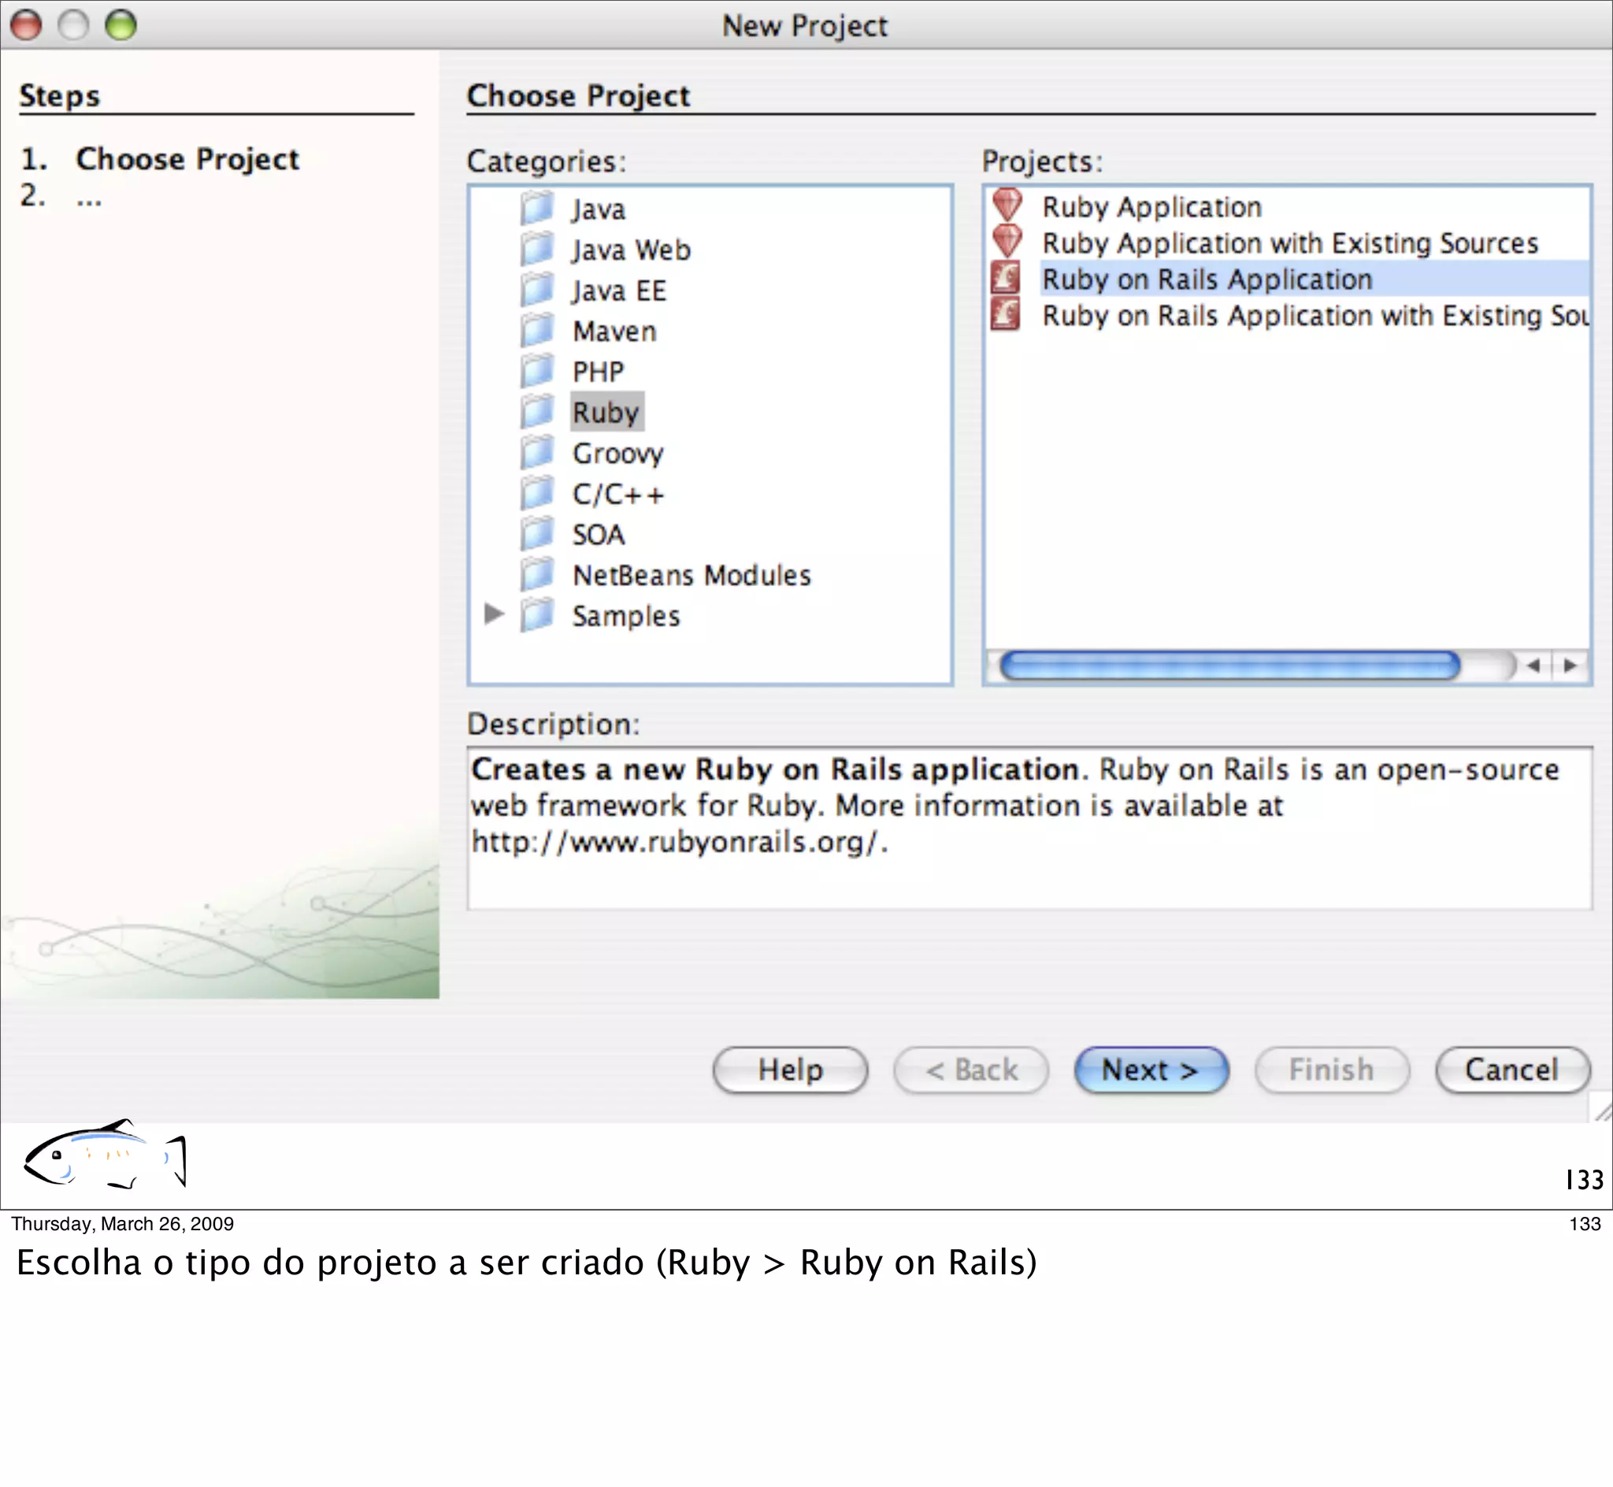
Task: Click the Ruby on Rails Application icon
Action: pos(1006,278)
